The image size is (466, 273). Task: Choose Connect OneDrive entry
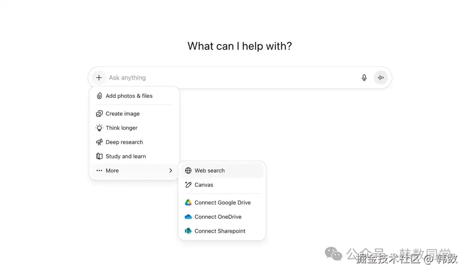point(218,217)
